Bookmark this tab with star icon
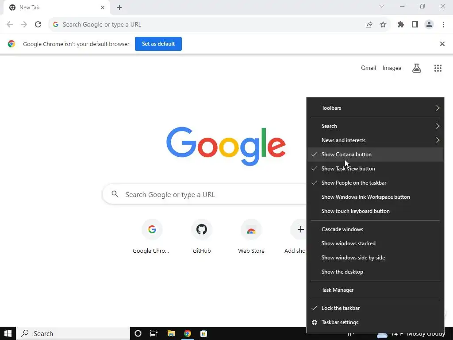 tap(383, 25)
